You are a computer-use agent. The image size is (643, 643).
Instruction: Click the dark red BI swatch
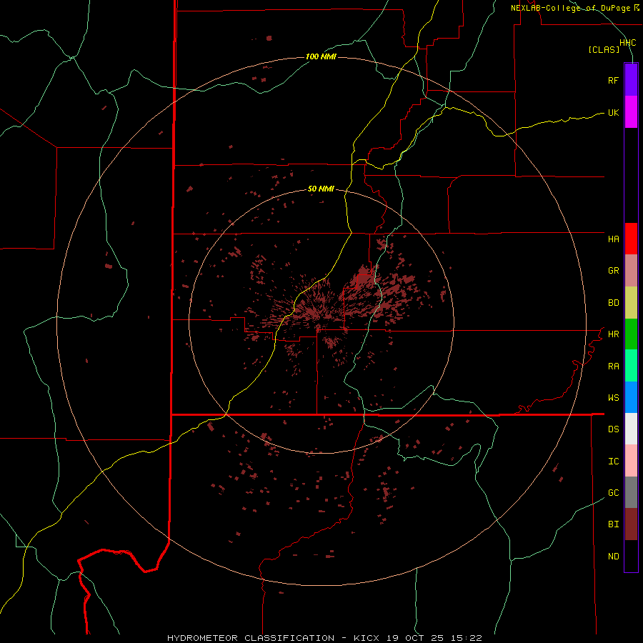pos(631,524)
